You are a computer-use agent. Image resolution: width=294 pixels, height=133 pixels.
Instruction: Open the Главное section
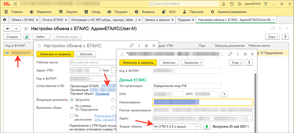[14, 12]
